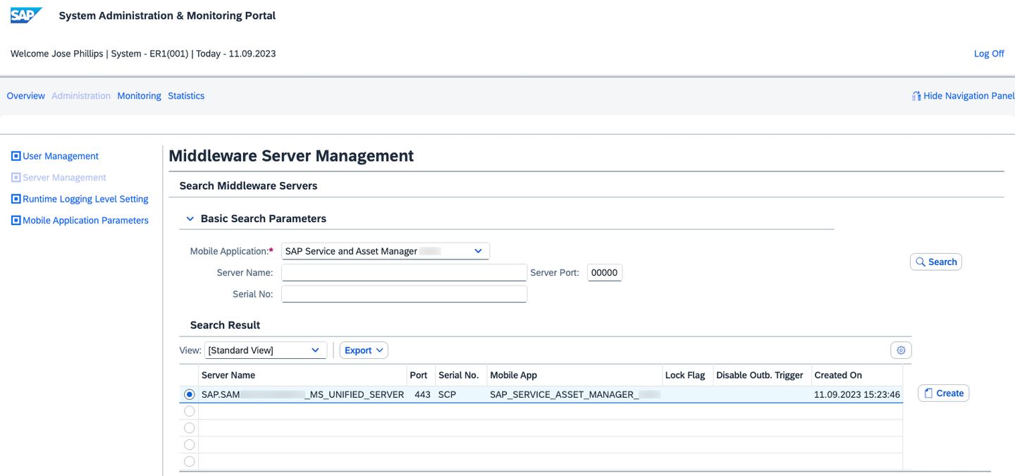Image resolution: width=1015 pixels, height=476 pixels.
Task: Click the port value 443
Action: 422,395
